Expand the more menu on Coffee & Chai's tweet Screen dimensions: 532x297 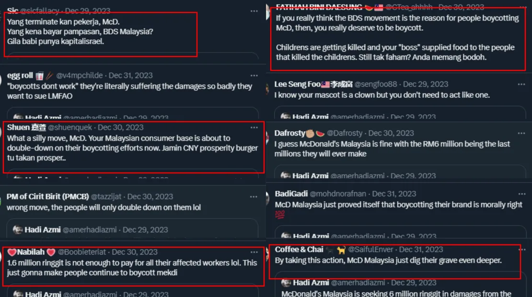coord(521,250)
